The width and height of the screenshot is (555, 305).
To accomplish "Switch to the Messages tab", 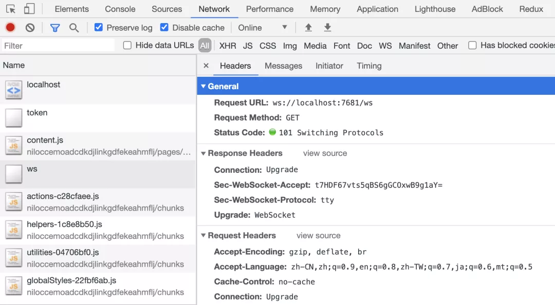I will [x=283, y=66].
